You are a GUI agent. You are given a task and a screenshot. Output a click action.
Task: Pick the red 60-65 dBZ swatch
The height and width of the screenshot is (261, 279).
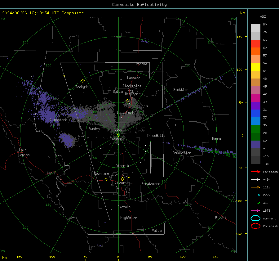pyautogui.click(x=255, y=44)
